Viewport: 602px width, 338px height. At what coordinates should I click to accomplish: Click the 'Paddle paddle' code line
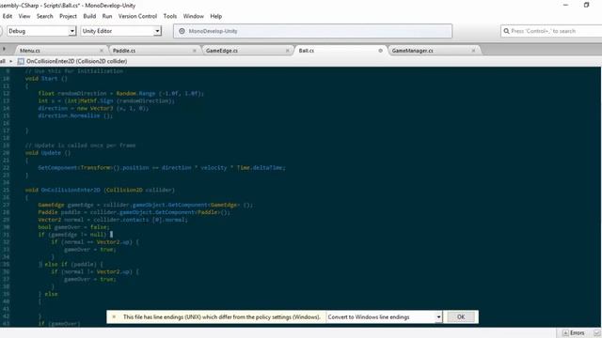134,212
